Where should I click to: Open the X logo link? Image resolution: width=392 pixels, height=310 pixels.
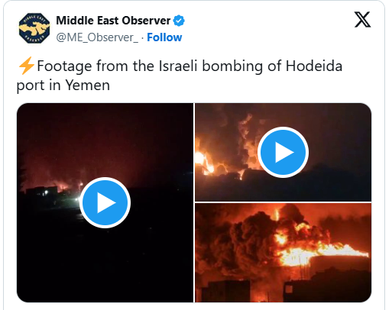click(362, 20)
